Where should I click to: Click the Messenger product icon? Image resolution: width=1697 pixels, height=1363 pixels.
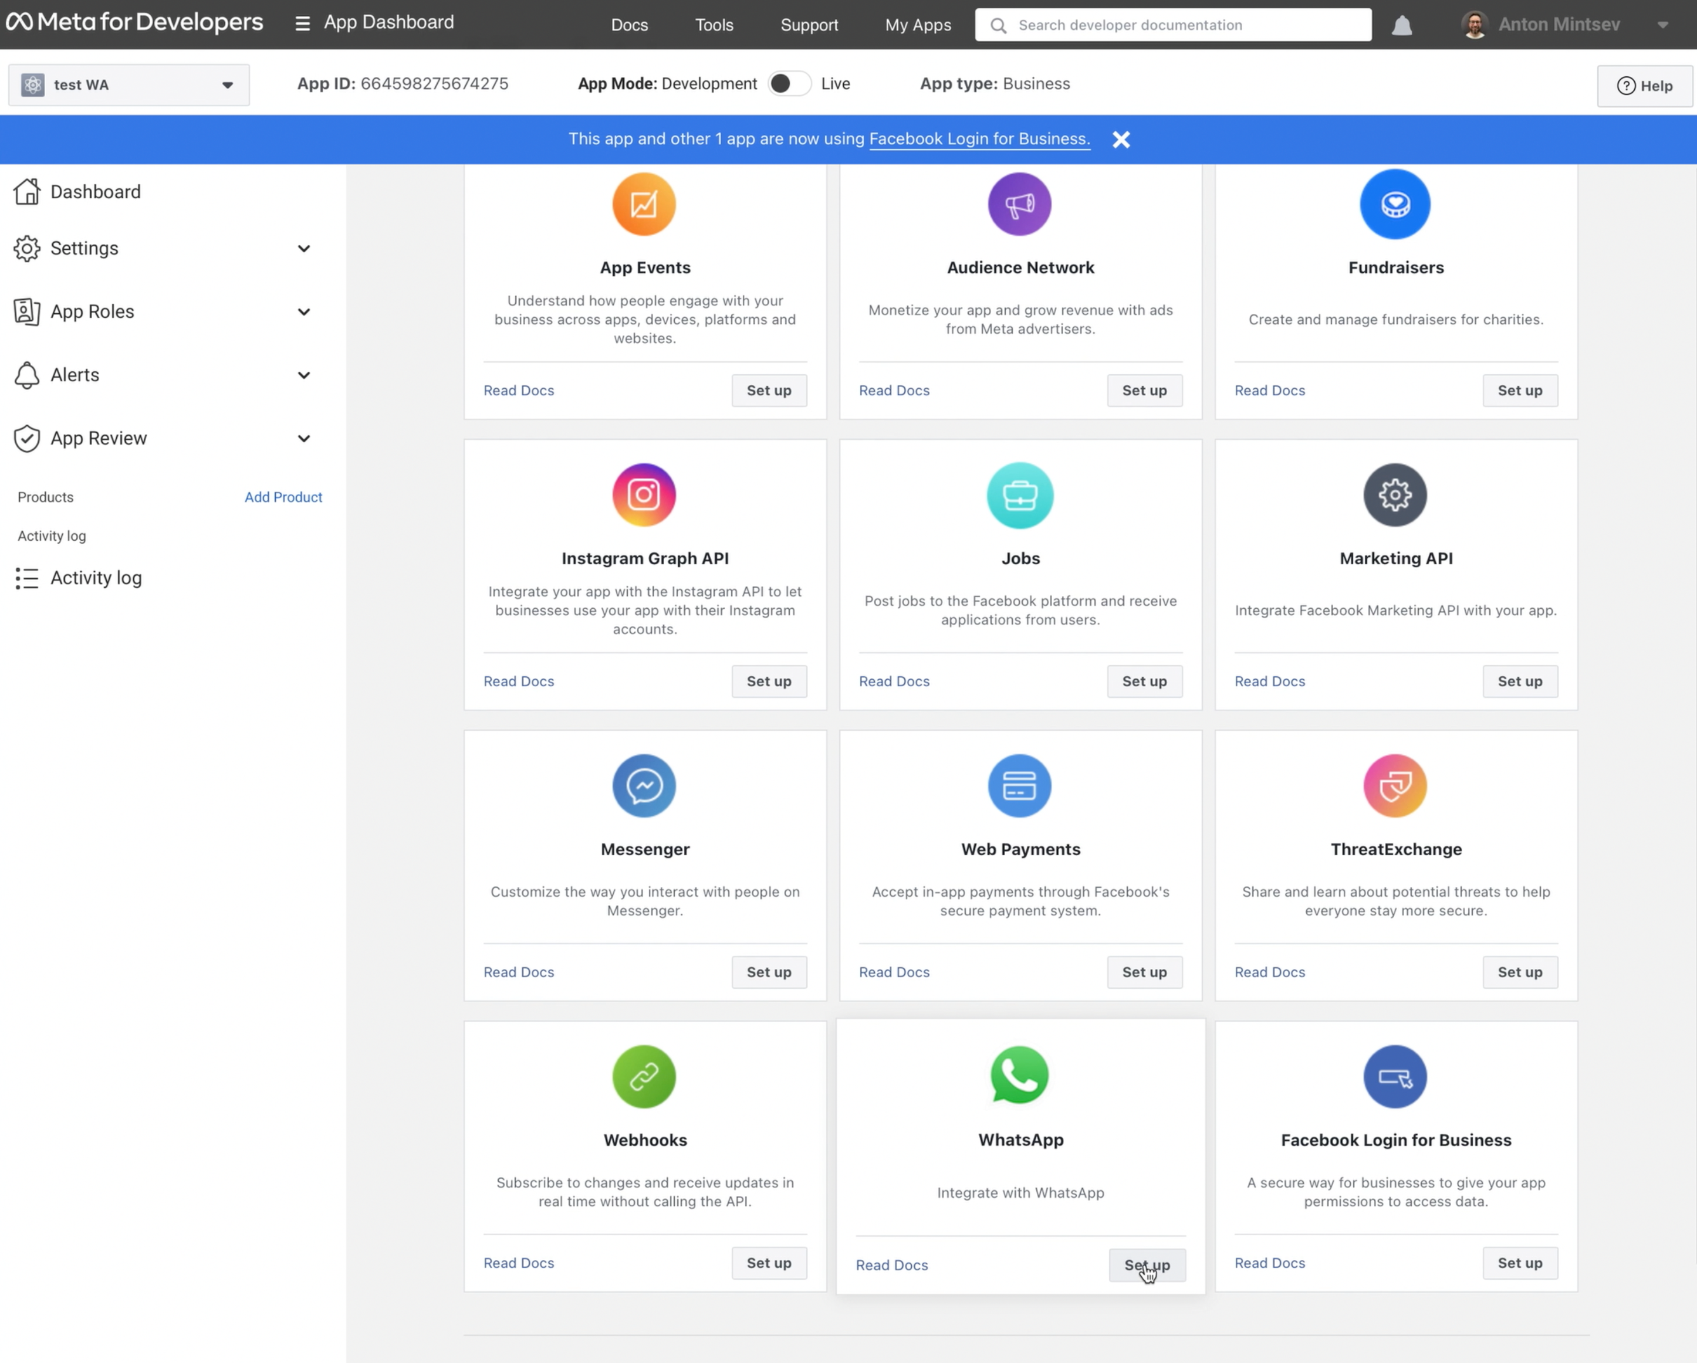point(644,786)
